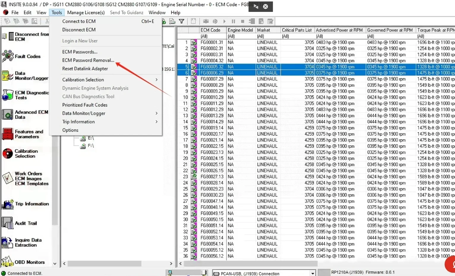Viewport: 455px width, 276px height.
Task: Open Features and Parameters in the sidebar
Action: [x=8, y=134]
